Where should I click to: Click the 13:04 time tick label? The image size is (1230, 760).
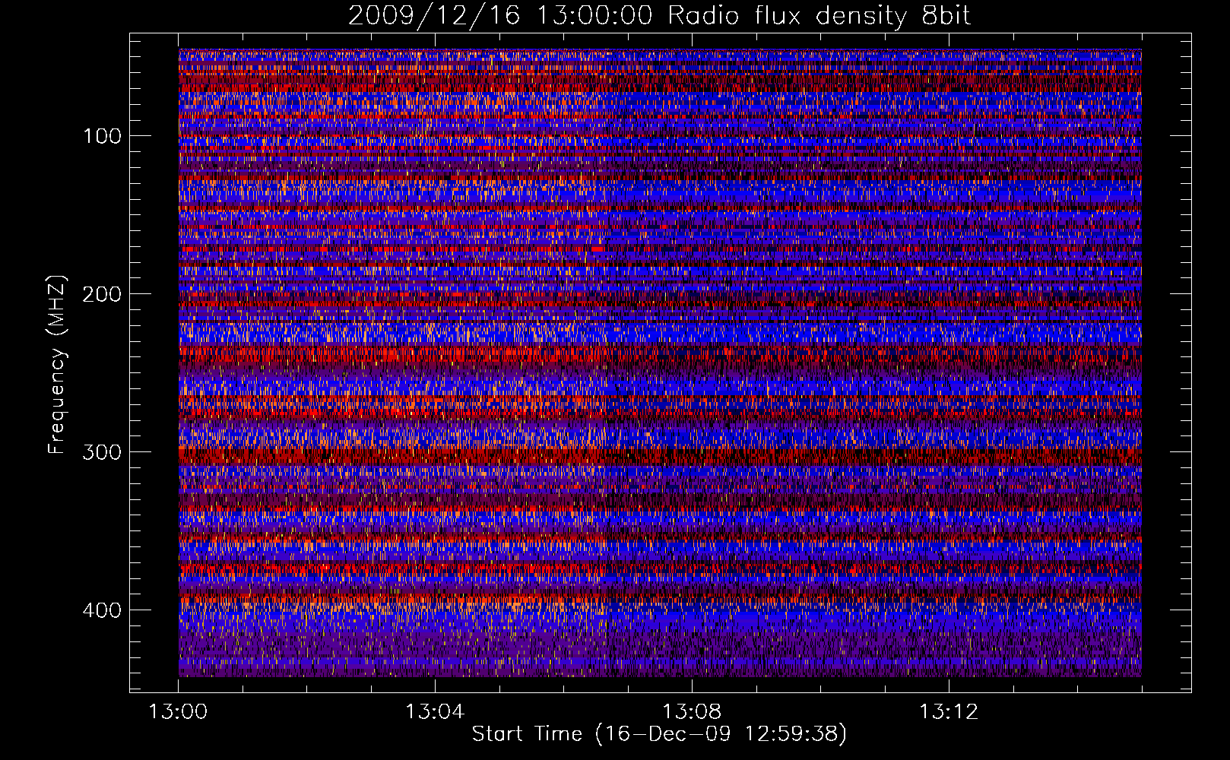tap(435, 712)
